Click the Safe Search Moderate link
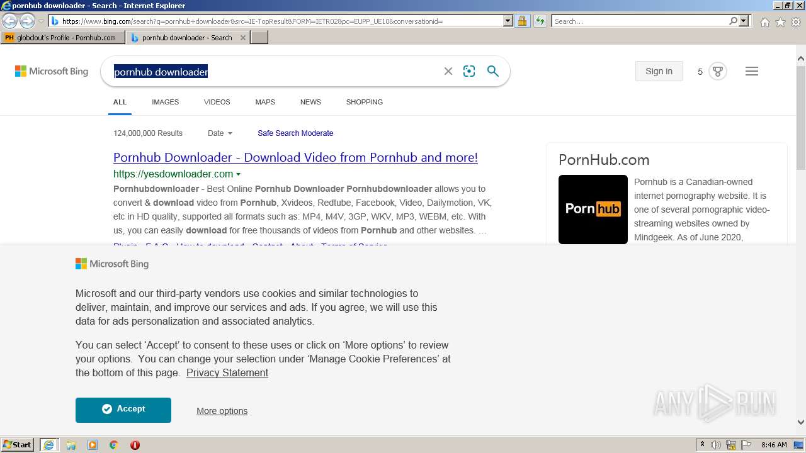The image size is (806, 453). tap(295, 133)
